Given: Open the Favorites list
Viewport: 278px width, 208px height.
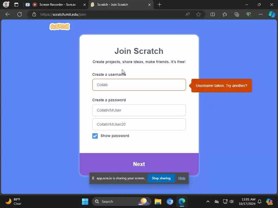Looking at the screenshot, I should [225, 14].
